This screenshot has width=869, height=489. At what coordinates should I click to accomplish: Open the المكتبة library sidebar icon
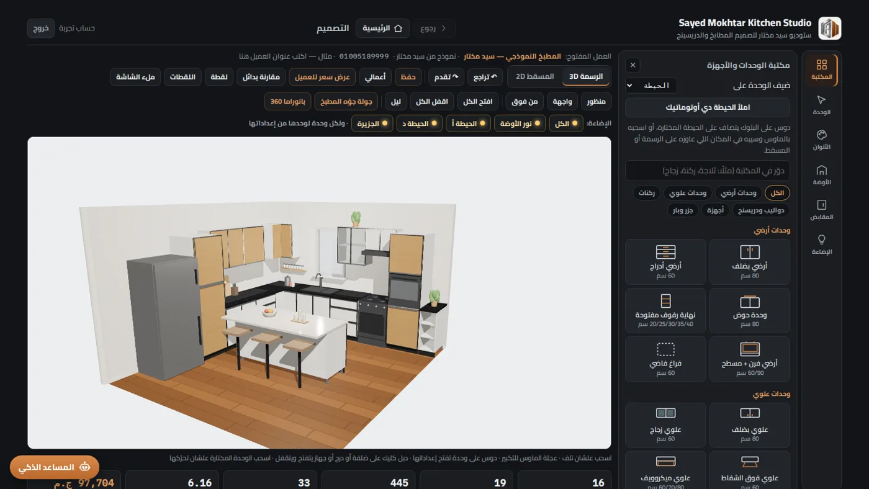821,70
